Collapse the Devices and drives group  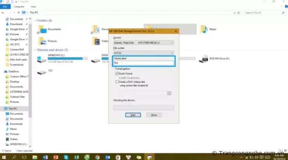coord(35,50)
